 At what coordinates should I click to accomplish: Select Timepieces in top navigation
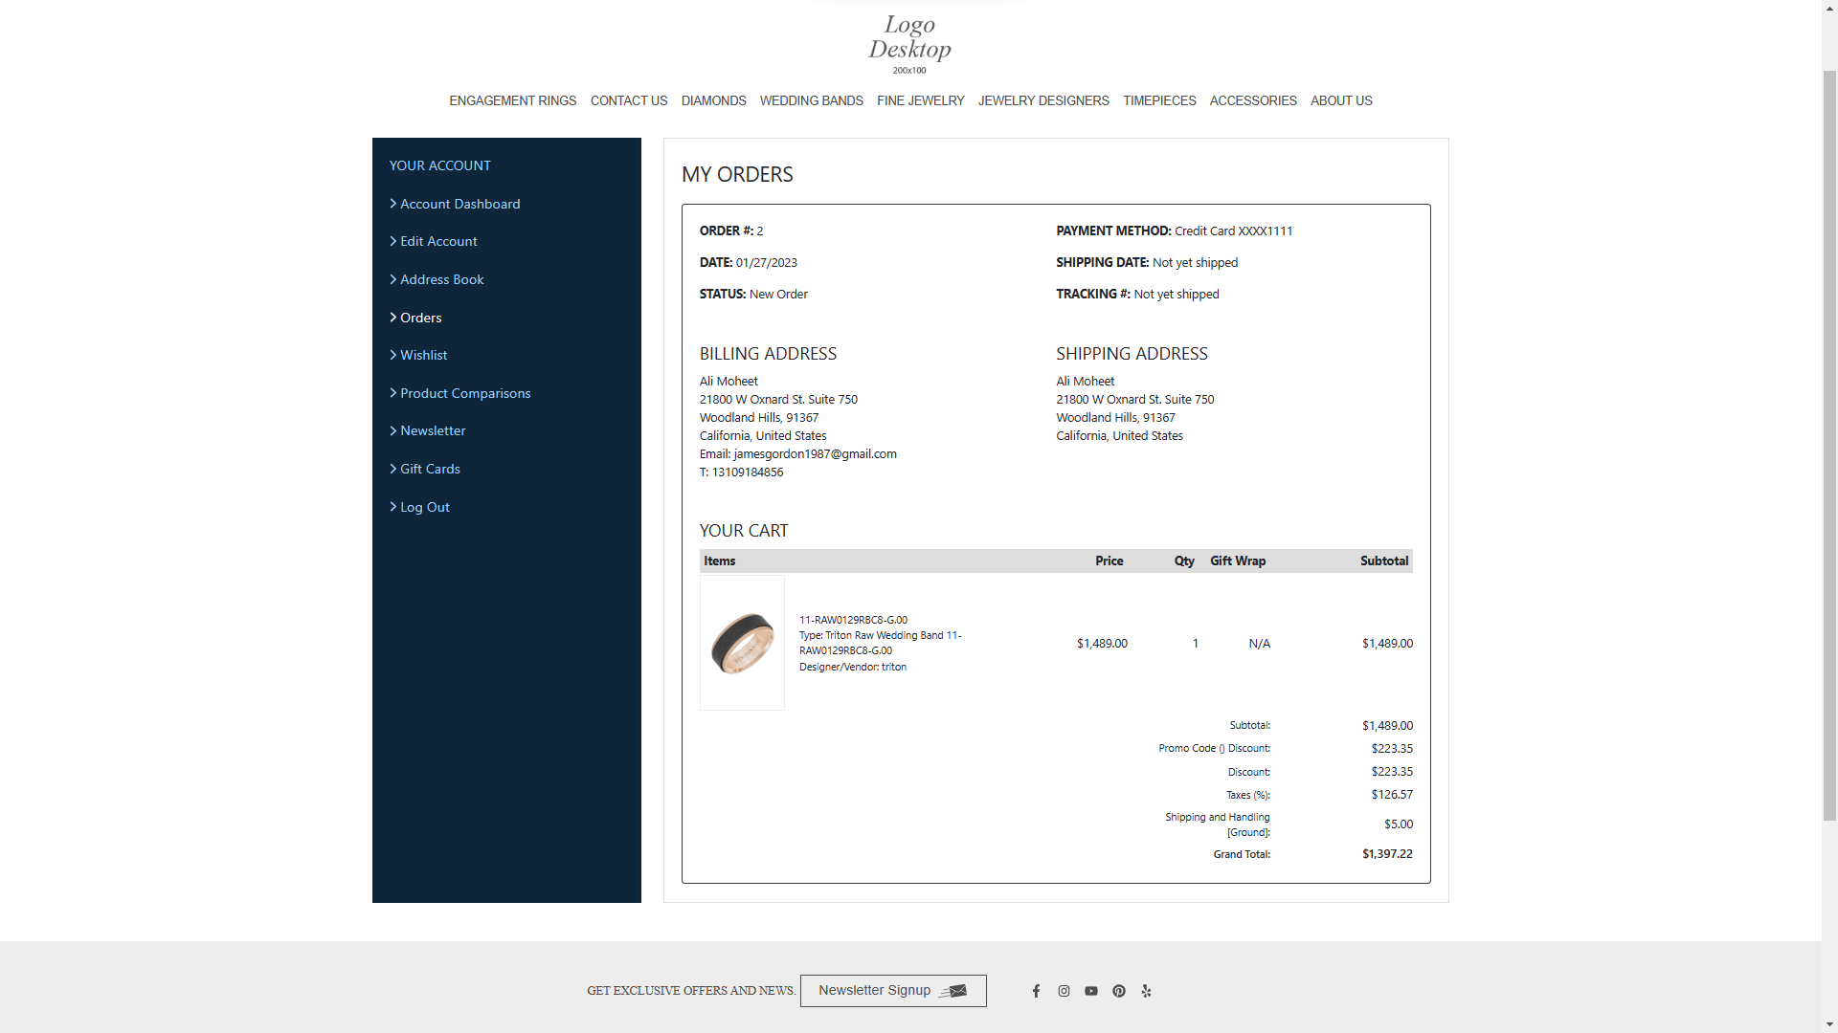tap(1158, 100)
